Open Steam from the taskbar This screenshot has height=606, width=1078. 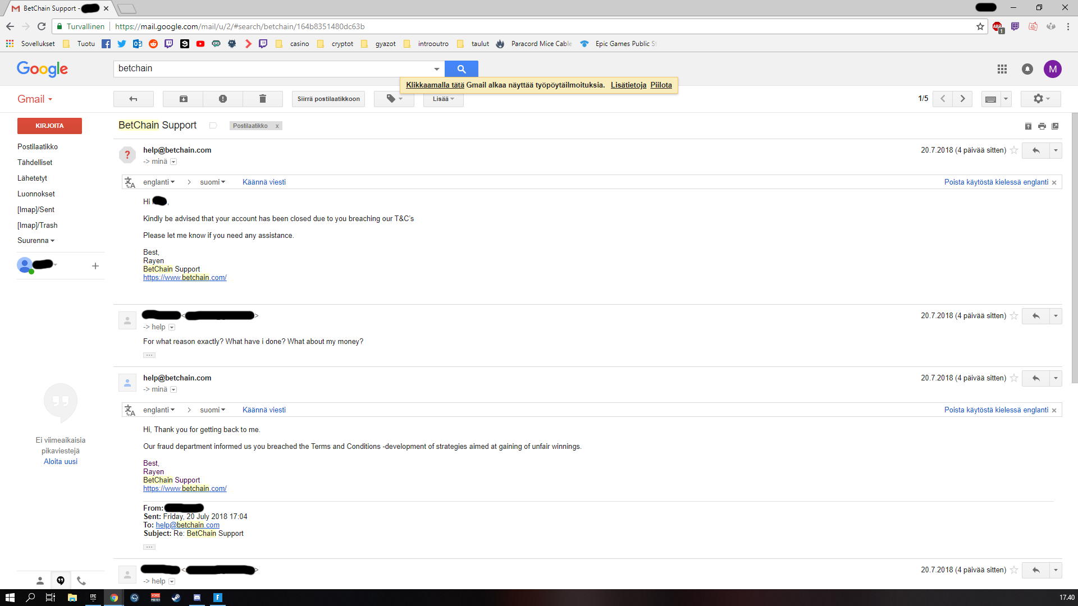coord(176,598)
